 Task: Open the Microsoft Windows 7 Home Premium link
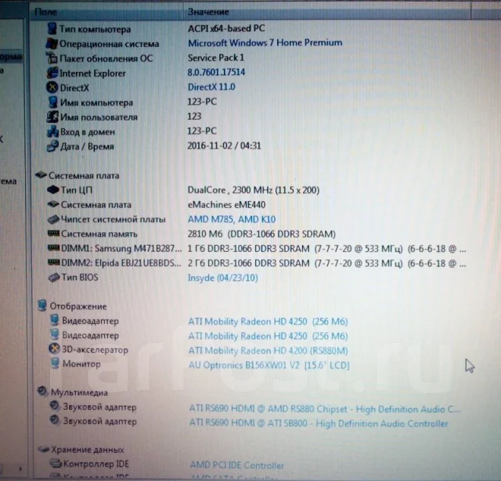tap(265, 43)
